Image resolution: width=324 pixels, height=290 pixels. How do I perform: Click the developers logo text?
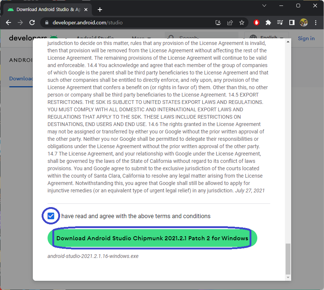pyautogui.click(x=28, y=38)
